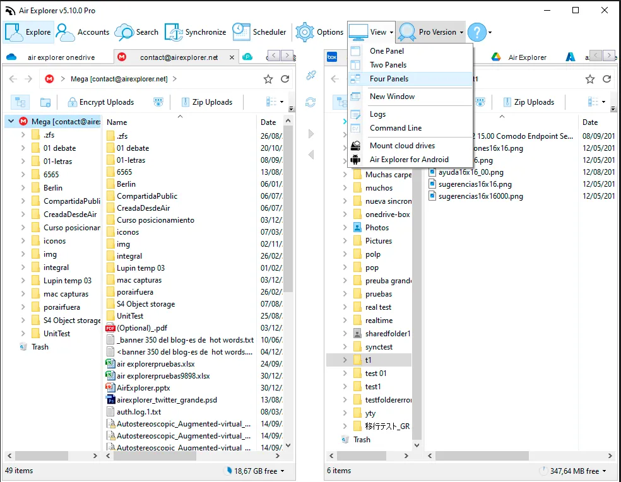Create new folder in left panel

(45, 102)
